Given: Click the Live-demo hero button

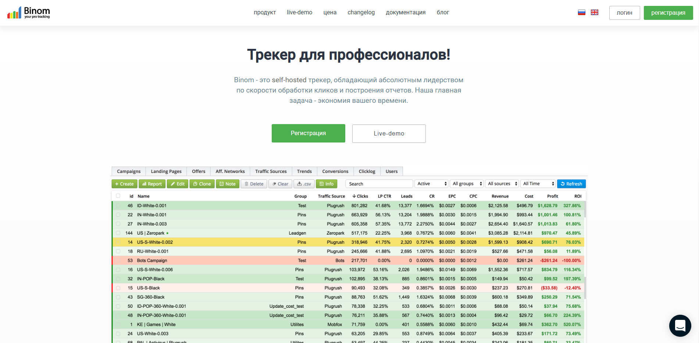Looking at the screenshot, I should click(389, 134).
